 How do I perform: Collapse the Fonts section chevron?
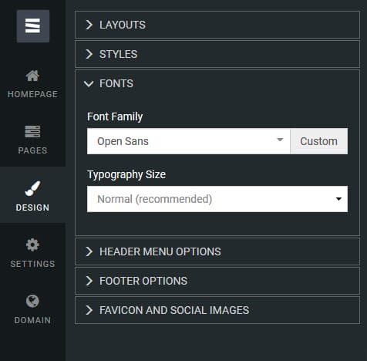click(89, 84)
